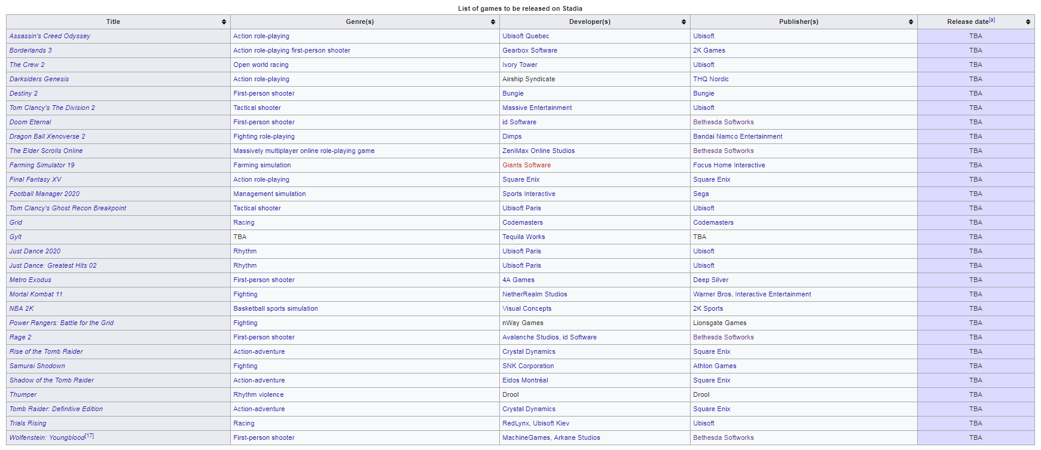Open footnote [a] next to Release date
The height and width of the screenshot is (450, 1041).
[x=992, y=20]
